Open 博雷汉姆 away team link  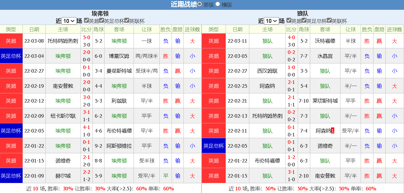119,56
